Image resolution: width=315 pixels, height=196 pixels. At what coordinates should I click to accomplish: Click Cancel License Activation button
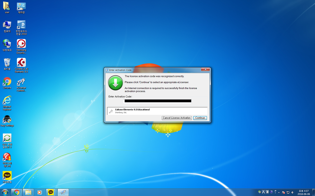click(177, 118)
